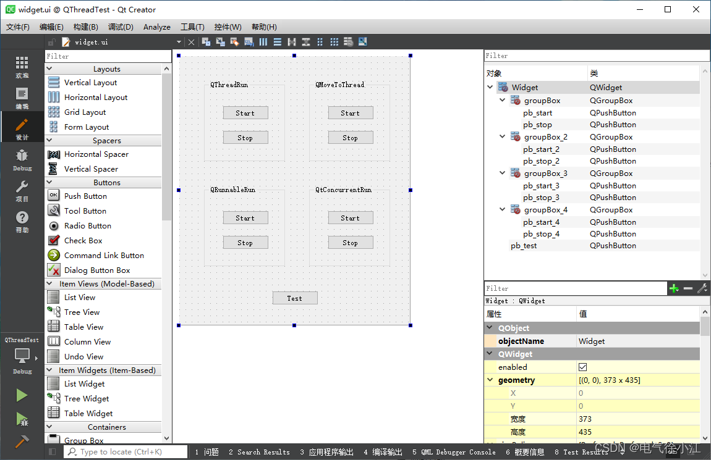The width and height of the screenshot is (711, 460).
Task: Open the Welcome mode in the sidebar
Action: click(22, 67)
